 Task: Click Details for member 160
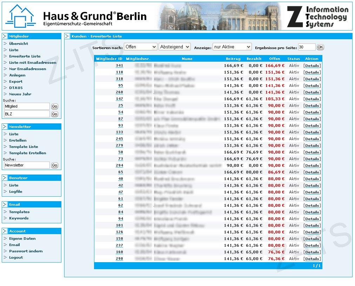[x=312, y=252]
